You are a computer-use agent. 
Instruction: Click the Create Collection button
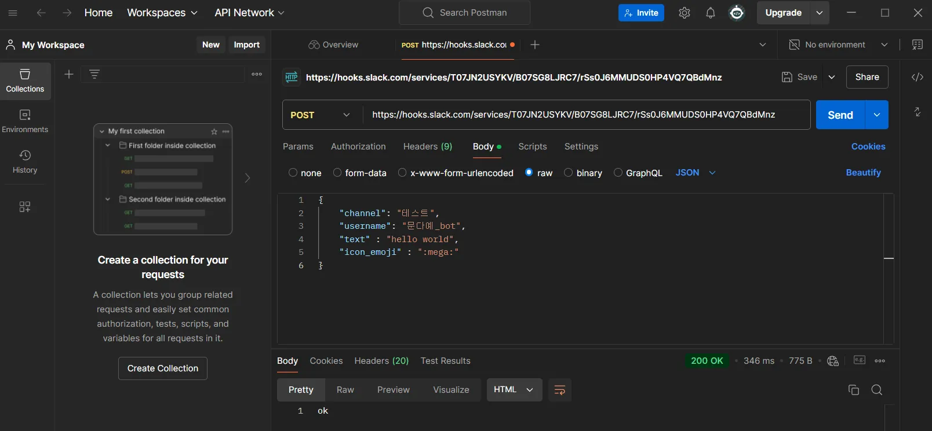click(x=163, y=368)
